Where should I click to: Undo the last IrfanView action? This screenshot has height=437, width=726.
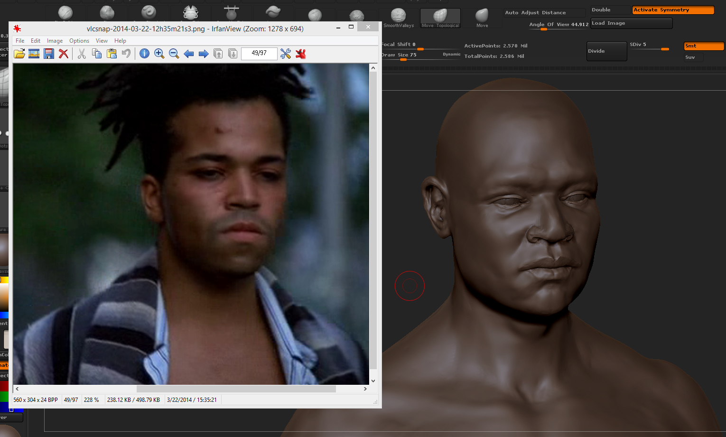point(126,54)
